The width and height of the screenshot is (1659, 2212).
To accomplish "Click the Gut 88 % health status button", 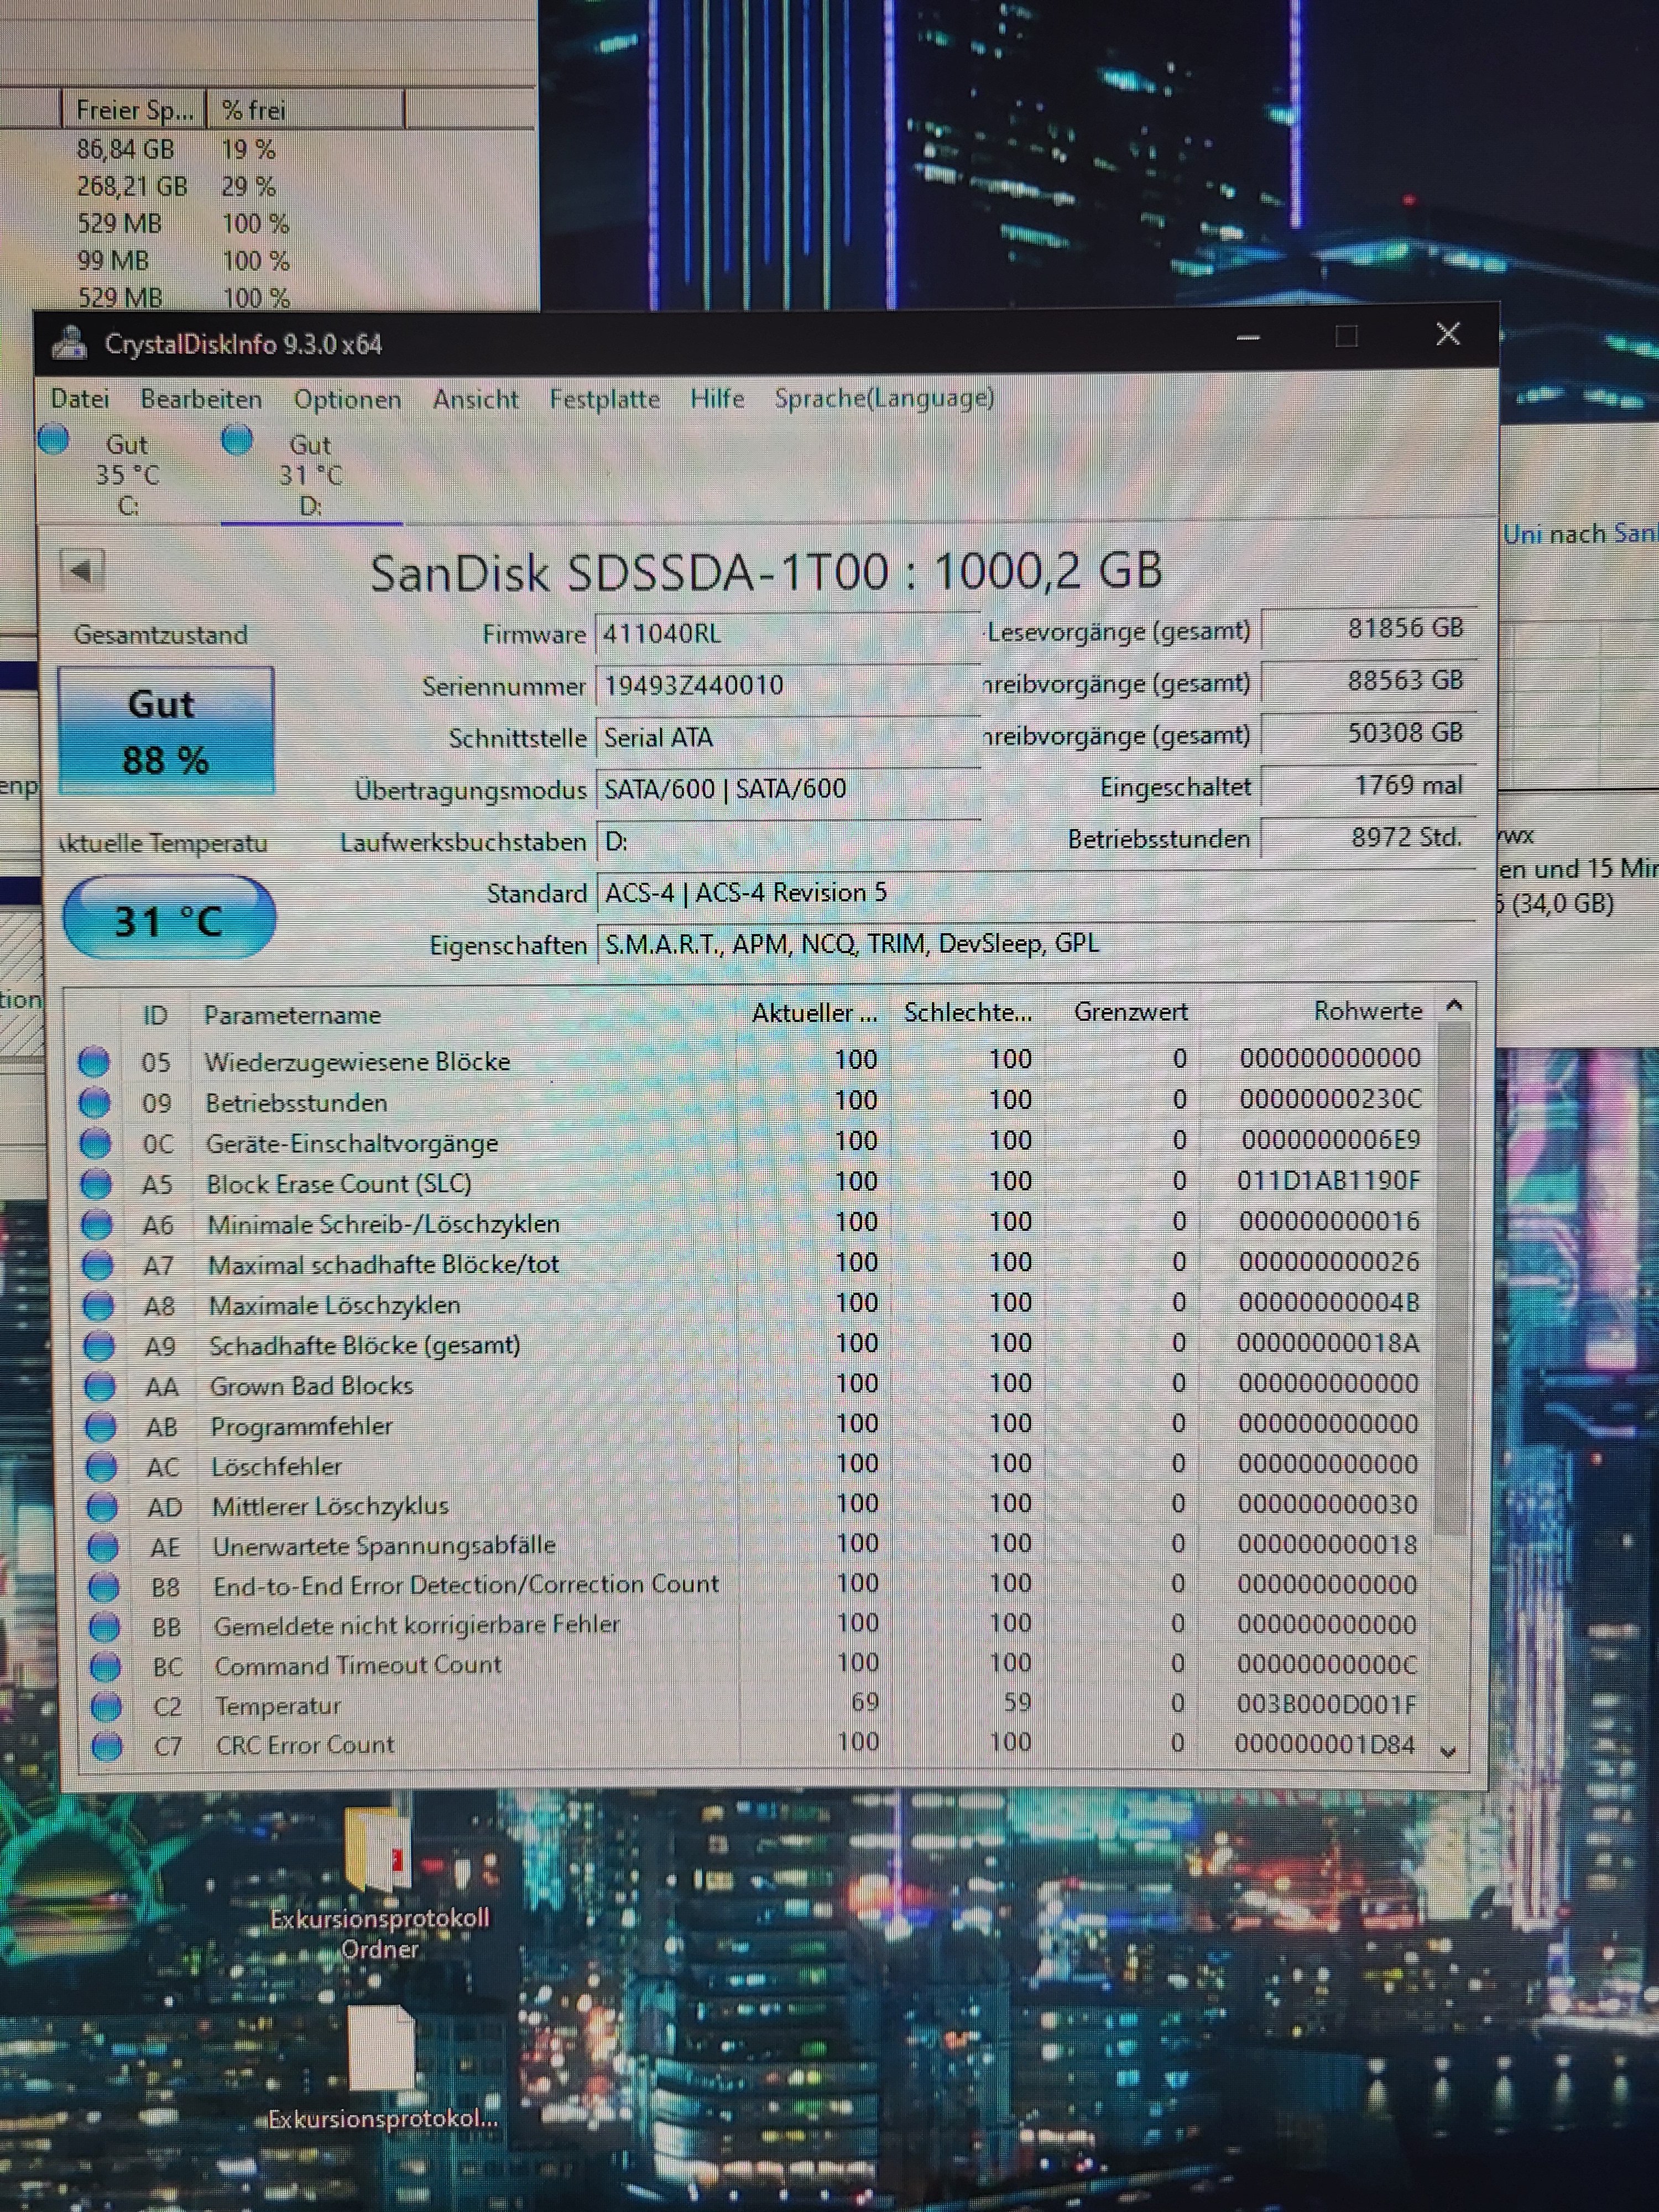I will (x=166, y=731).
